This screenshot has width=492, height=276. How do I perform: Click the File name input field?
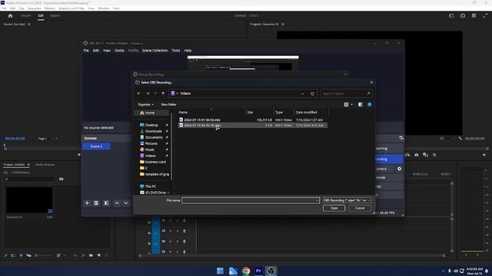coord(251,200)
